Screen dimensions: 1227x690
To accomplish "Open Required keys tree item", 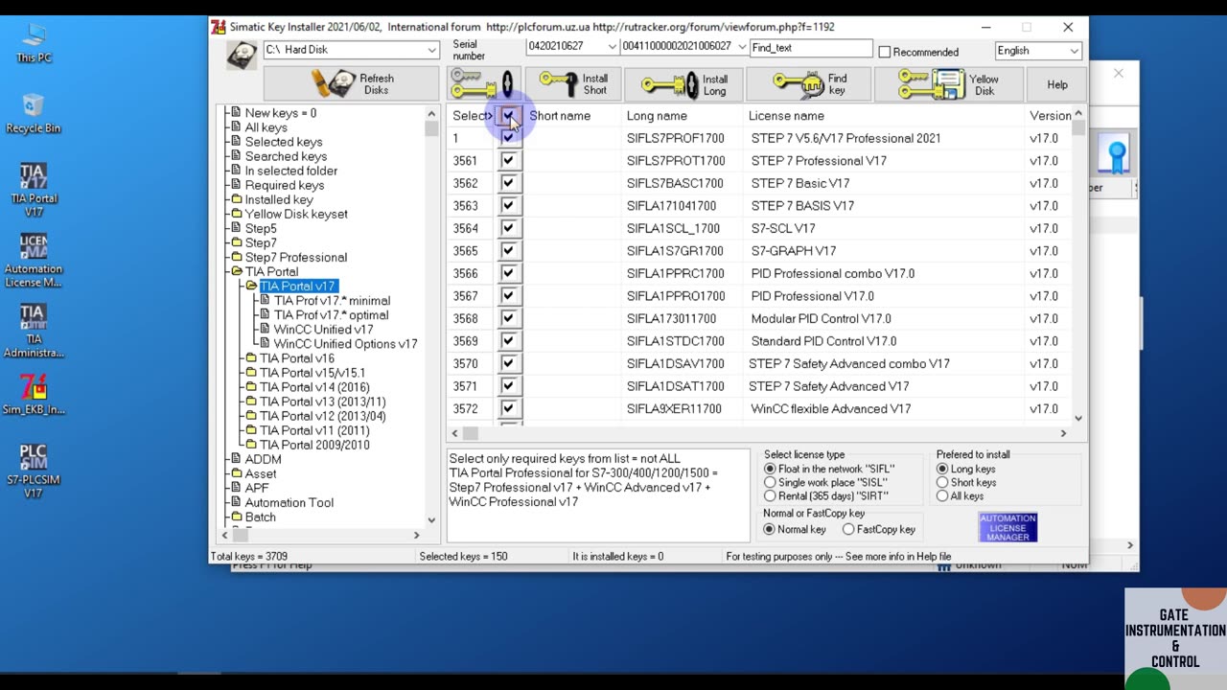I will point(284,185).
